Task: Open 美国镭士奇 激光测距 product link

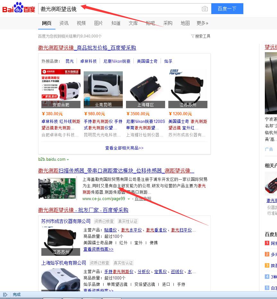Action: click(188, 125)
